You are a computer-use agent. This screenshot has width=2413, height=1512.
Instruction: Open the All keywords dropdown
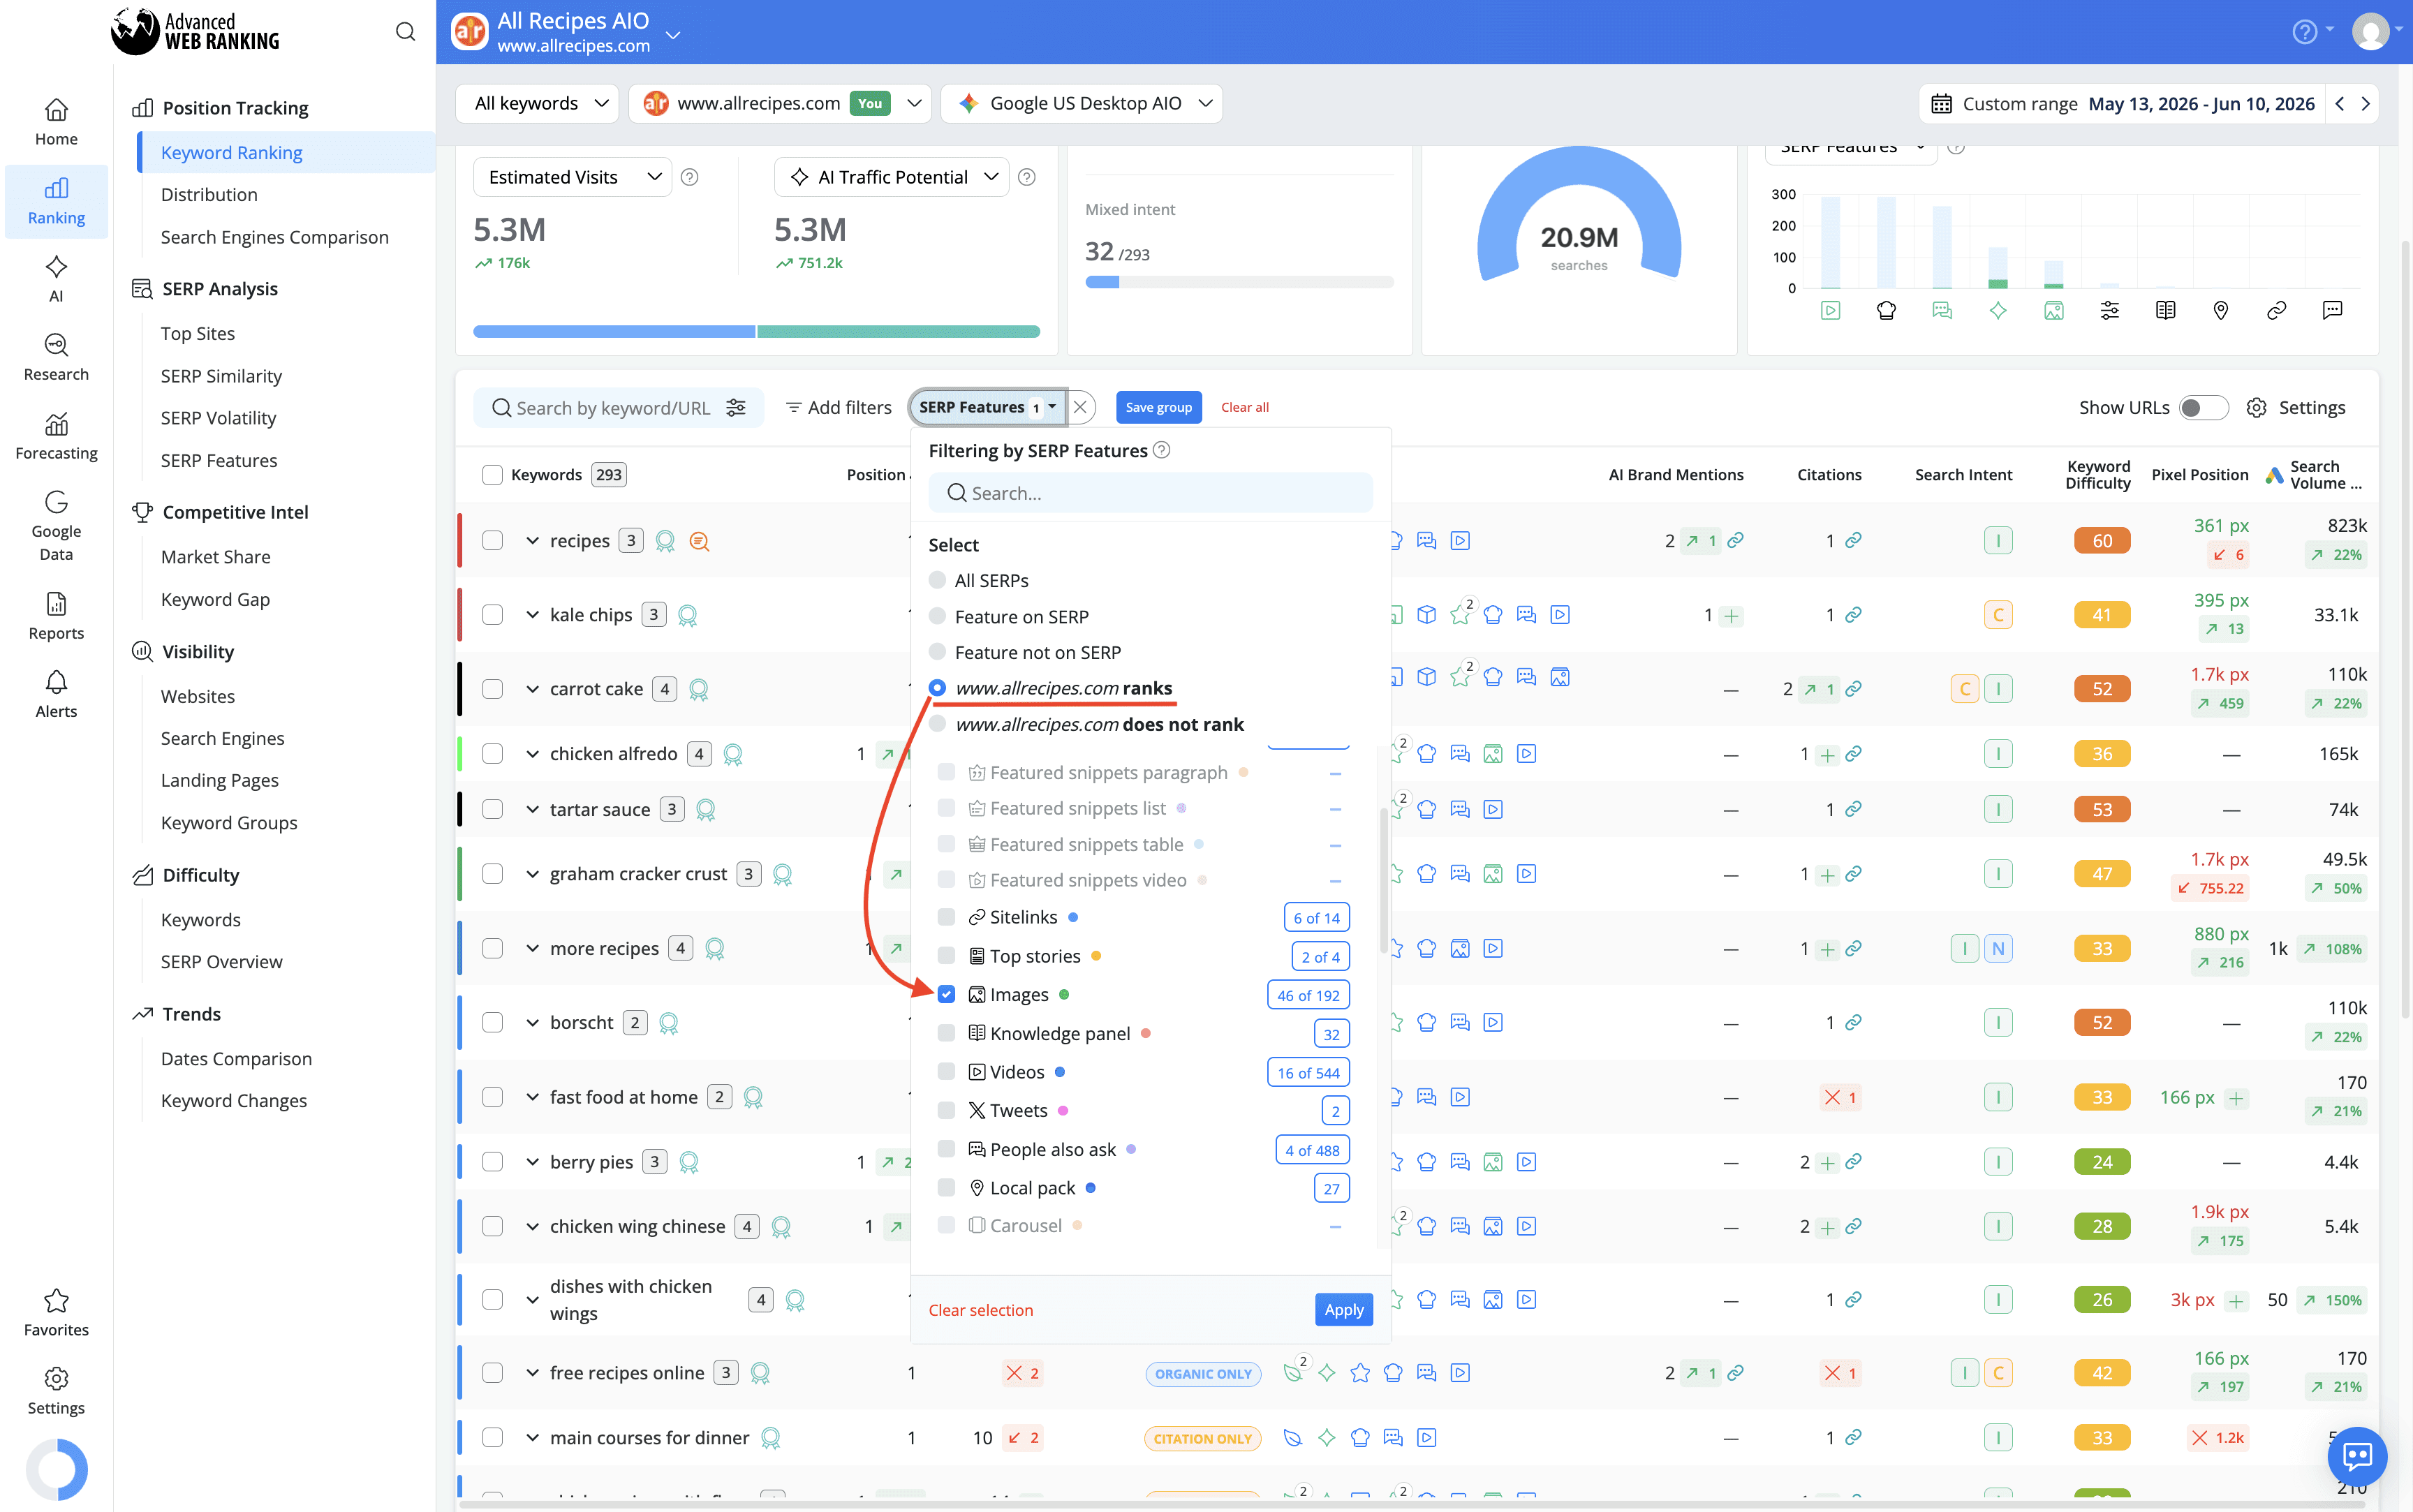tap(538, 104)
